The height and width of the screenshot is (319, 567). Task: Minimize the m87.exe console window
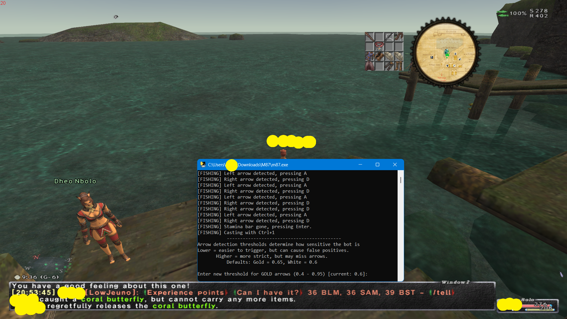(360, 165)
